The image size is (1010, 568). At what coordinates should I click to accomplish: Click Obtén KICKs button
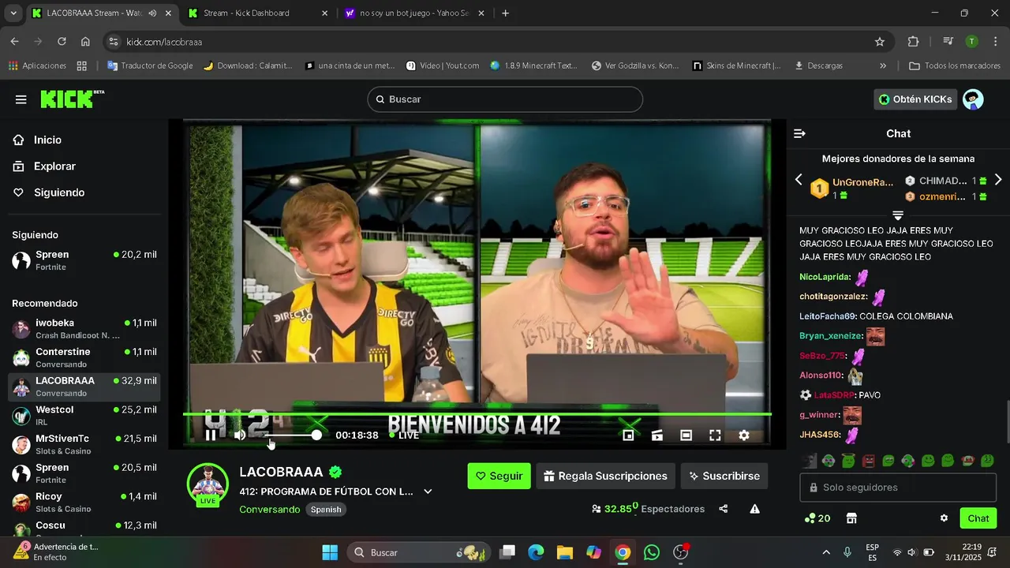click(915, 99)
